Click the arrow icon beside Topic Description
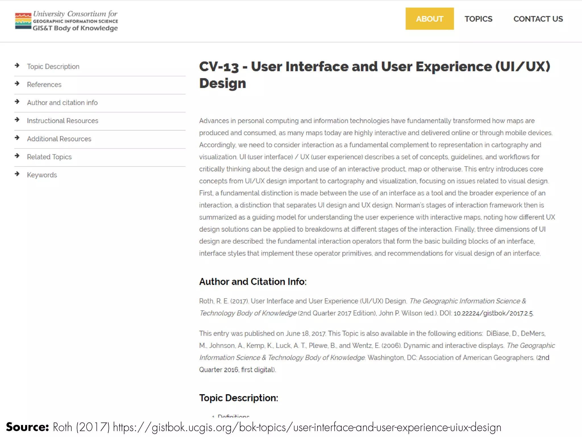This screenshot has height=437, width=582. [x=17, y=65]
